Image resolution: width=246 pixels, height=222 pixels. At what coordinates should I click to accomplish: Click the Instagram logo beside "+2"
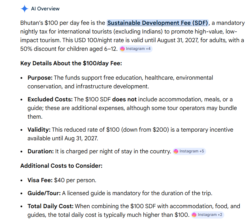tap(194, 215)
